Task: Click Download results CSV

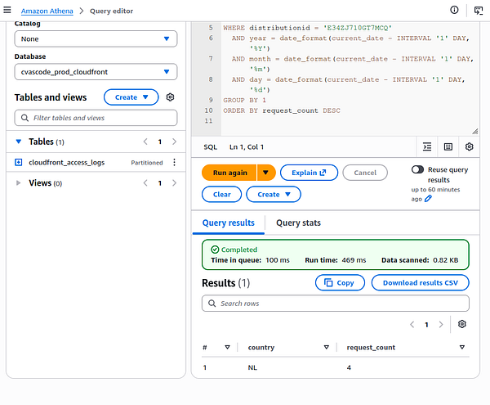Action: tap(420, 282)
